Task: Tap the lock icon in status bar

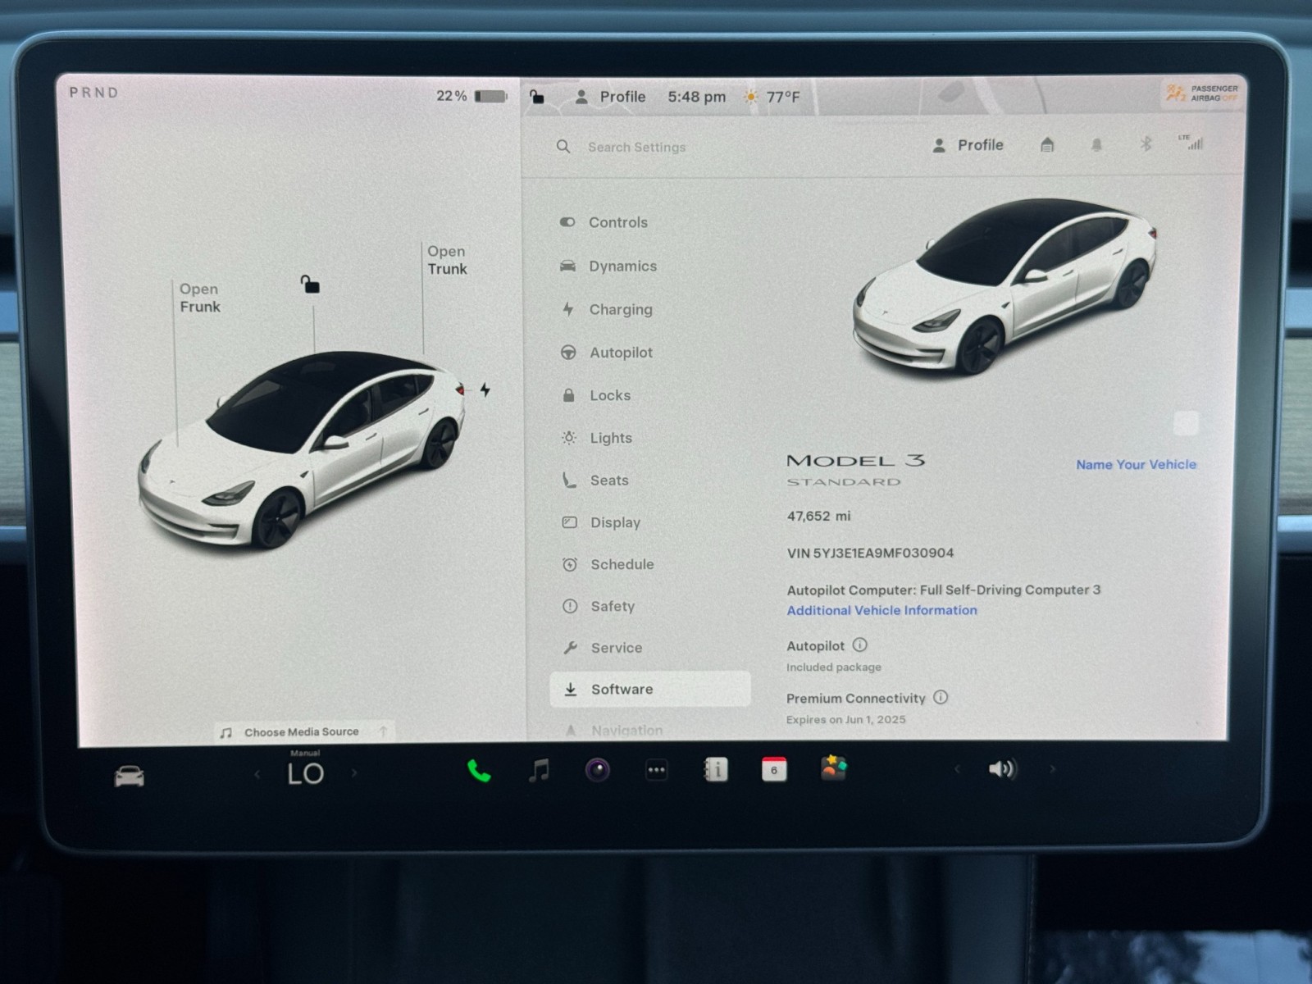Action: point(537,97)
